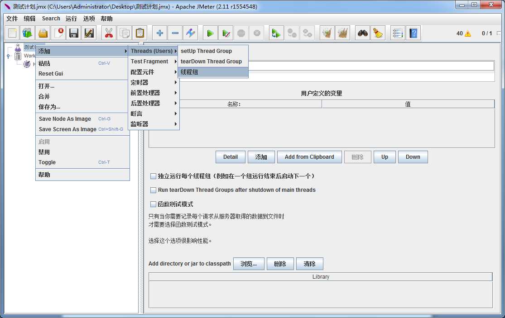This screenshot has height=318, width=505.
Task: Click the Close test plan icon
Action: click(x=58, y=33)
